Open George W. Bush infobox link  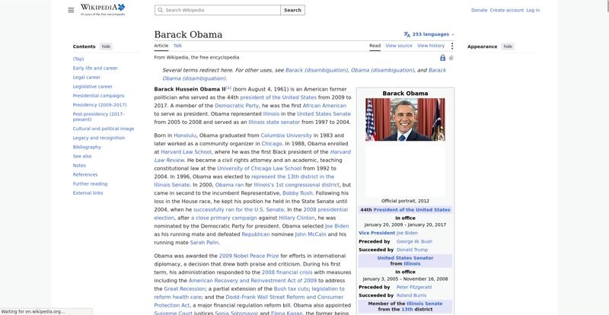pyautogui.click(x=414, y=242)
